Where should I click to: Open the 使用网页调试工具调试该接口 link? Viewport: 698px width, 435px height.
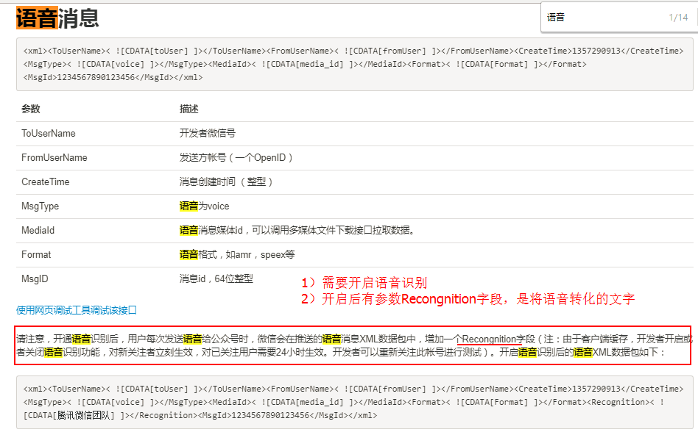[77, 310]
